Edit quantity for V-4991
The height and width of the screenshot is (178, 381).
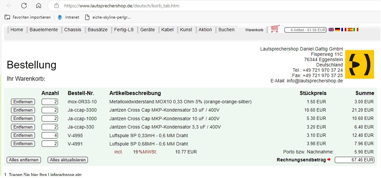50,143
